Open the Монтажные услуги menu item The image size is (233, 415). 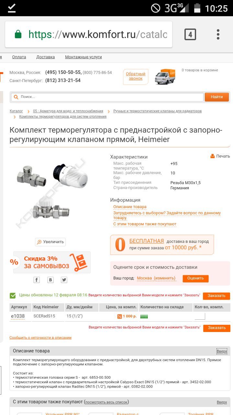pos(83,57)
